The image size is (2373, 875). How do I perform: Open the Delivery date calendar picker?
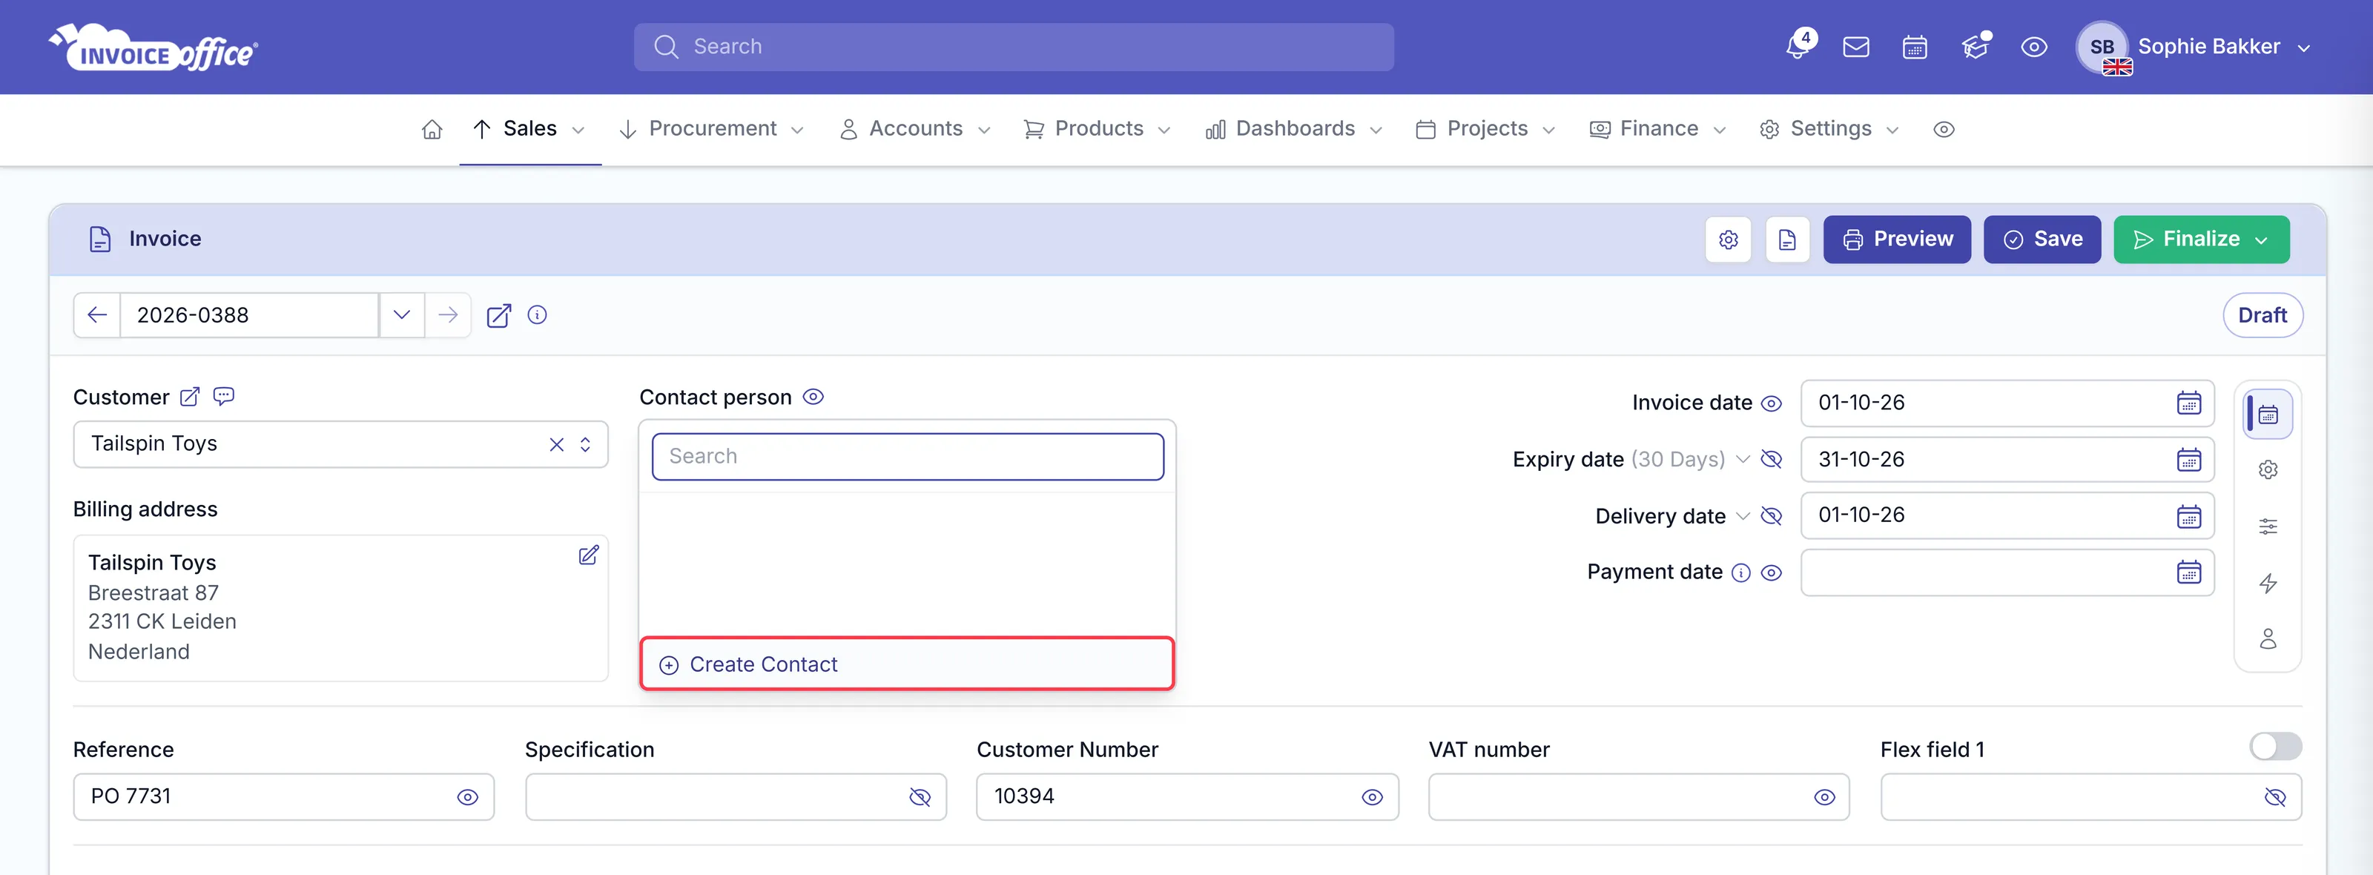[x=2189, y=516]
